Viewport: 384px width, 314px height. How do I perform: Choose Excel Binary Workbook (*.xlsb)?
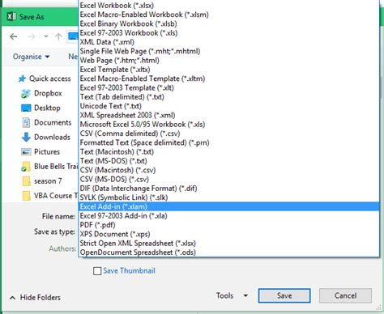click(x=228, y=23)
